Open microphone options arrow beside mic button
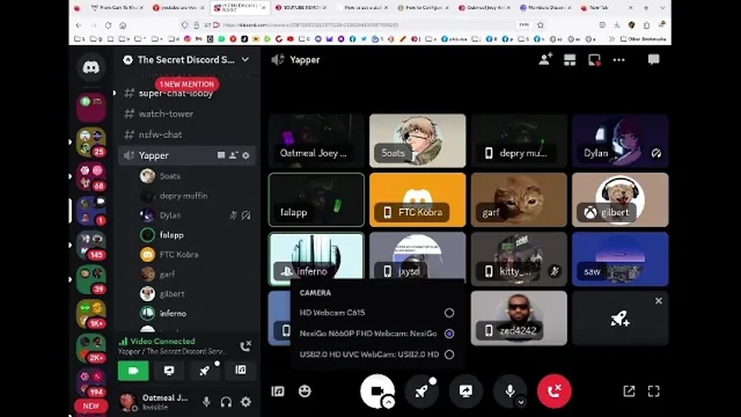This screenshot has height=417, width=741. coord(521,402)
